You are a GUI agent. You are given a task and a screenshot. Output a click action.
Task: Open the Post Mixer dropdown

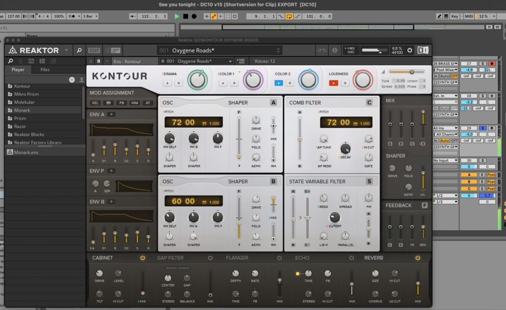click(x=445, y=70)
